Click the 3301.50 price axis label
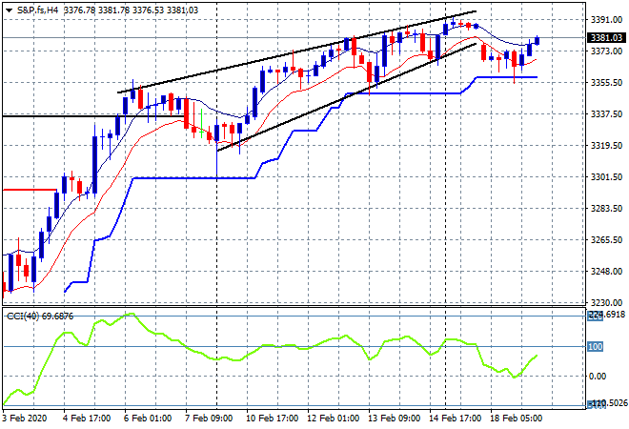Screen dimensions: 629x429 (606, 177)
